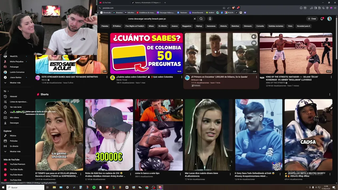Open Historial in the sidebar
The image size is (338, 190).
tap(13, 96)
